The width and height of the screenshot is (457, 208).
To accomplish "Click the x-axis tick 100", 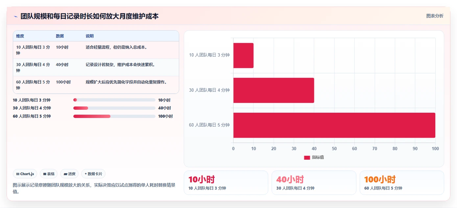I will click(435, 149).
